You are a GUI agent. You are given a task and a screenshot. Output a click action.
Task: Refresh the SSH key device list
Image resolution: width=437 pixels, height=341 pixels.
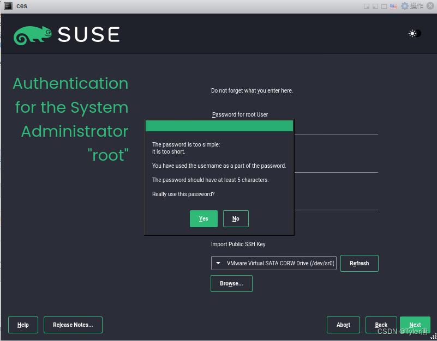(x=359, y=263)
